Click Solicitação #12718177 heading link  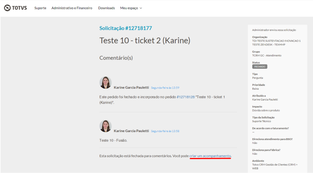[x=126, y=28]
